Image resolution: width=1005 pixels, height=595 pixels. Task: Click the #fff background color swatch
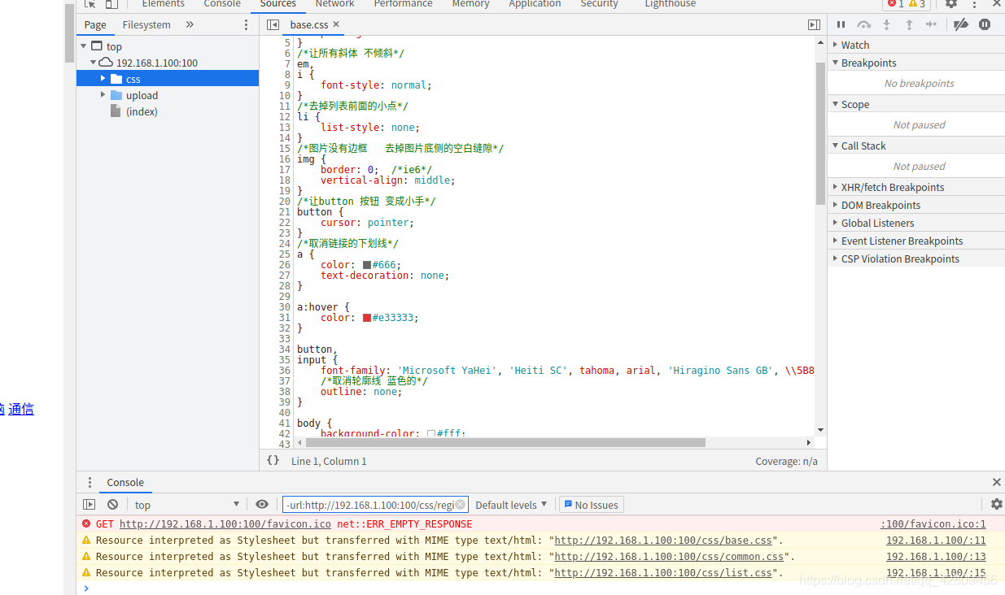point(431,434)
